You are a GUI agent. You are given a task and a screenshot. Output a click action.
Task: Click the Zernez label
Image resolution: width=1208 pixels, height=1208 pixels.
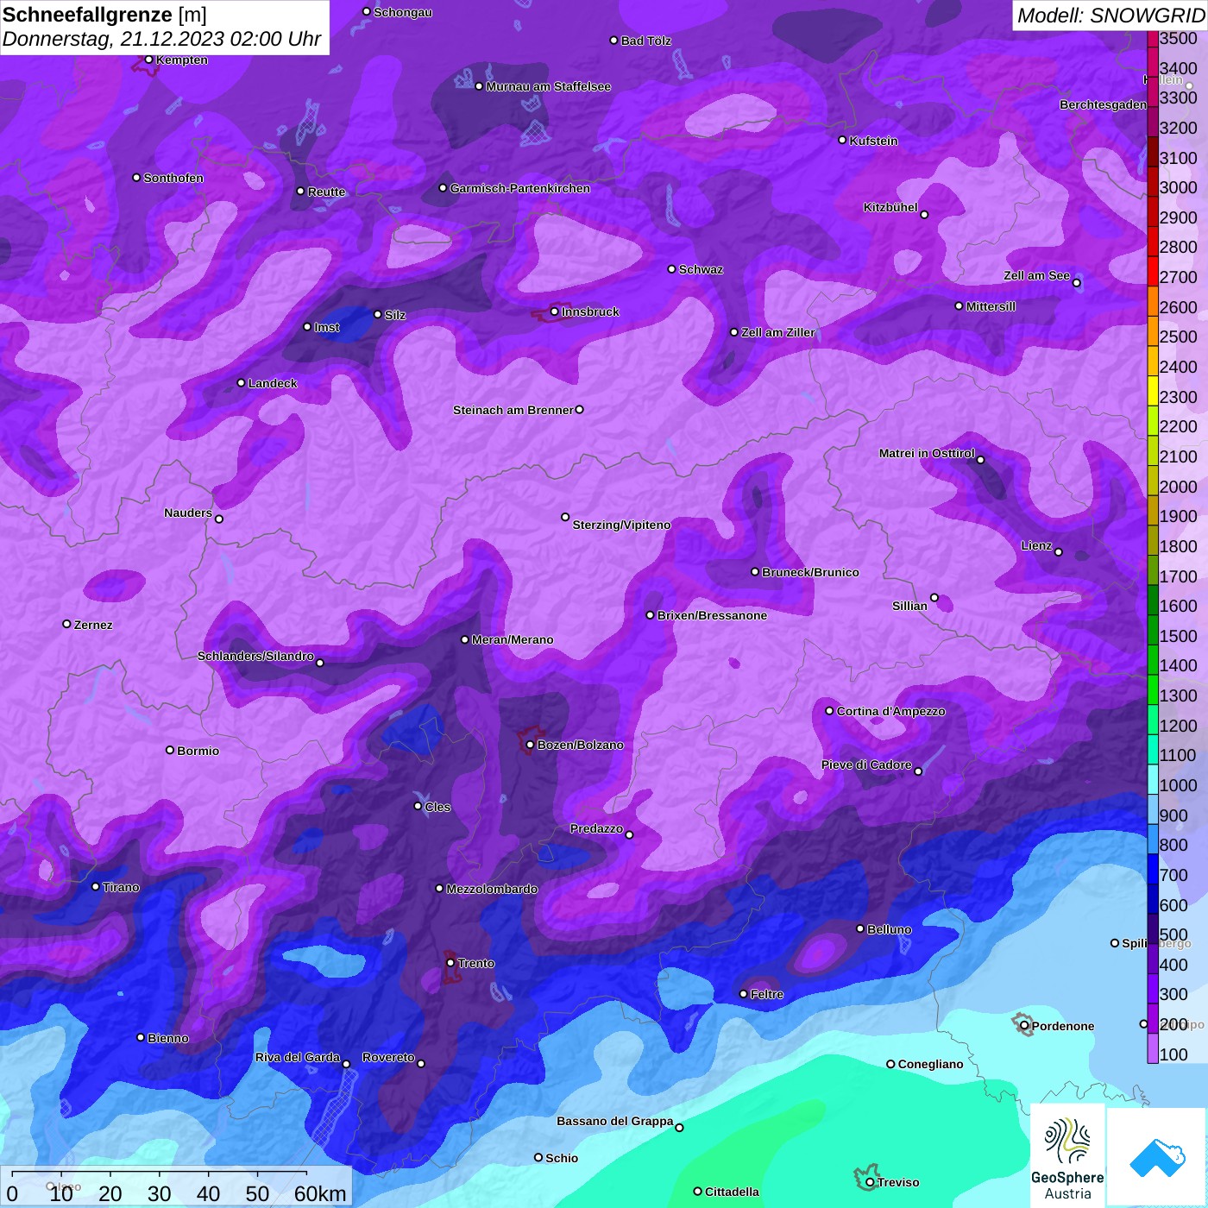tap(93, 625)
